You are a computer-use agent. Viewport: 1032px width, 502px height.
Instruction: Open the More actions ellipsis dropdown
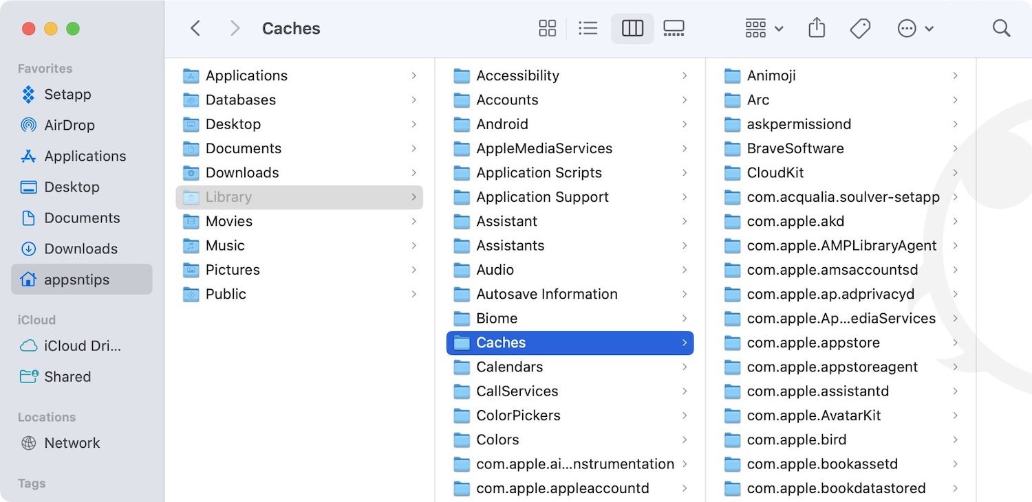click(915, 28)
